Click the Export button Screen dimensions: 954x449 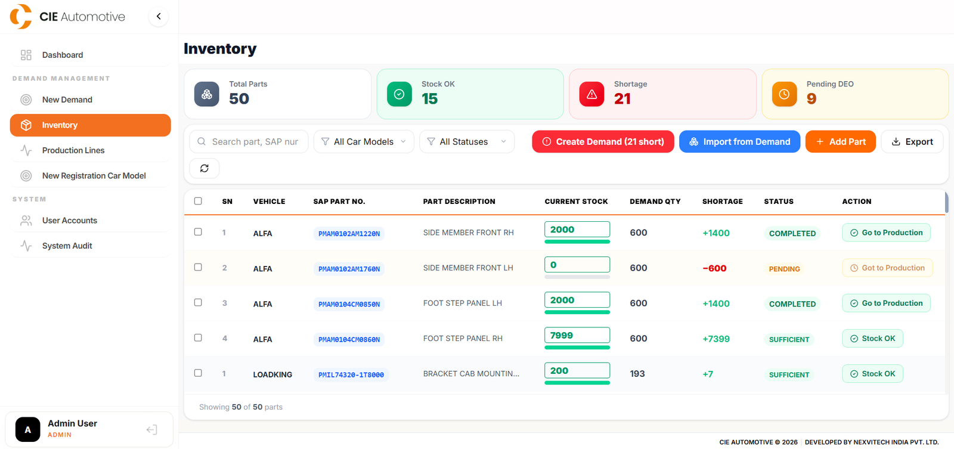pos(912,141)
